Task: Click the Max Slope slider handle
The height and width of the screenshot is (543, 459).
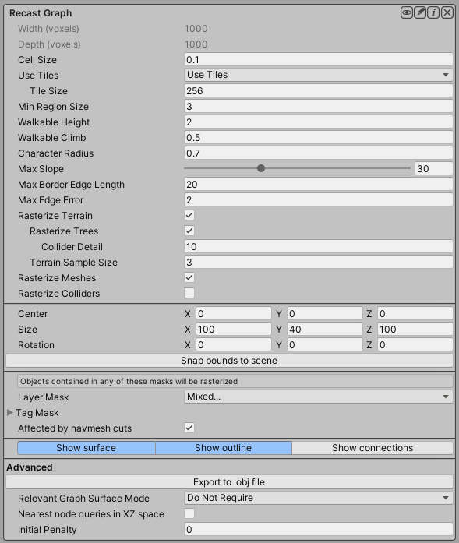Action: point(261,168)
